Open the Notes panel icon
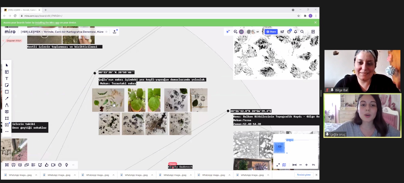Screen dimensions: 404x183 pyautogui.click(x=313, y=32)
